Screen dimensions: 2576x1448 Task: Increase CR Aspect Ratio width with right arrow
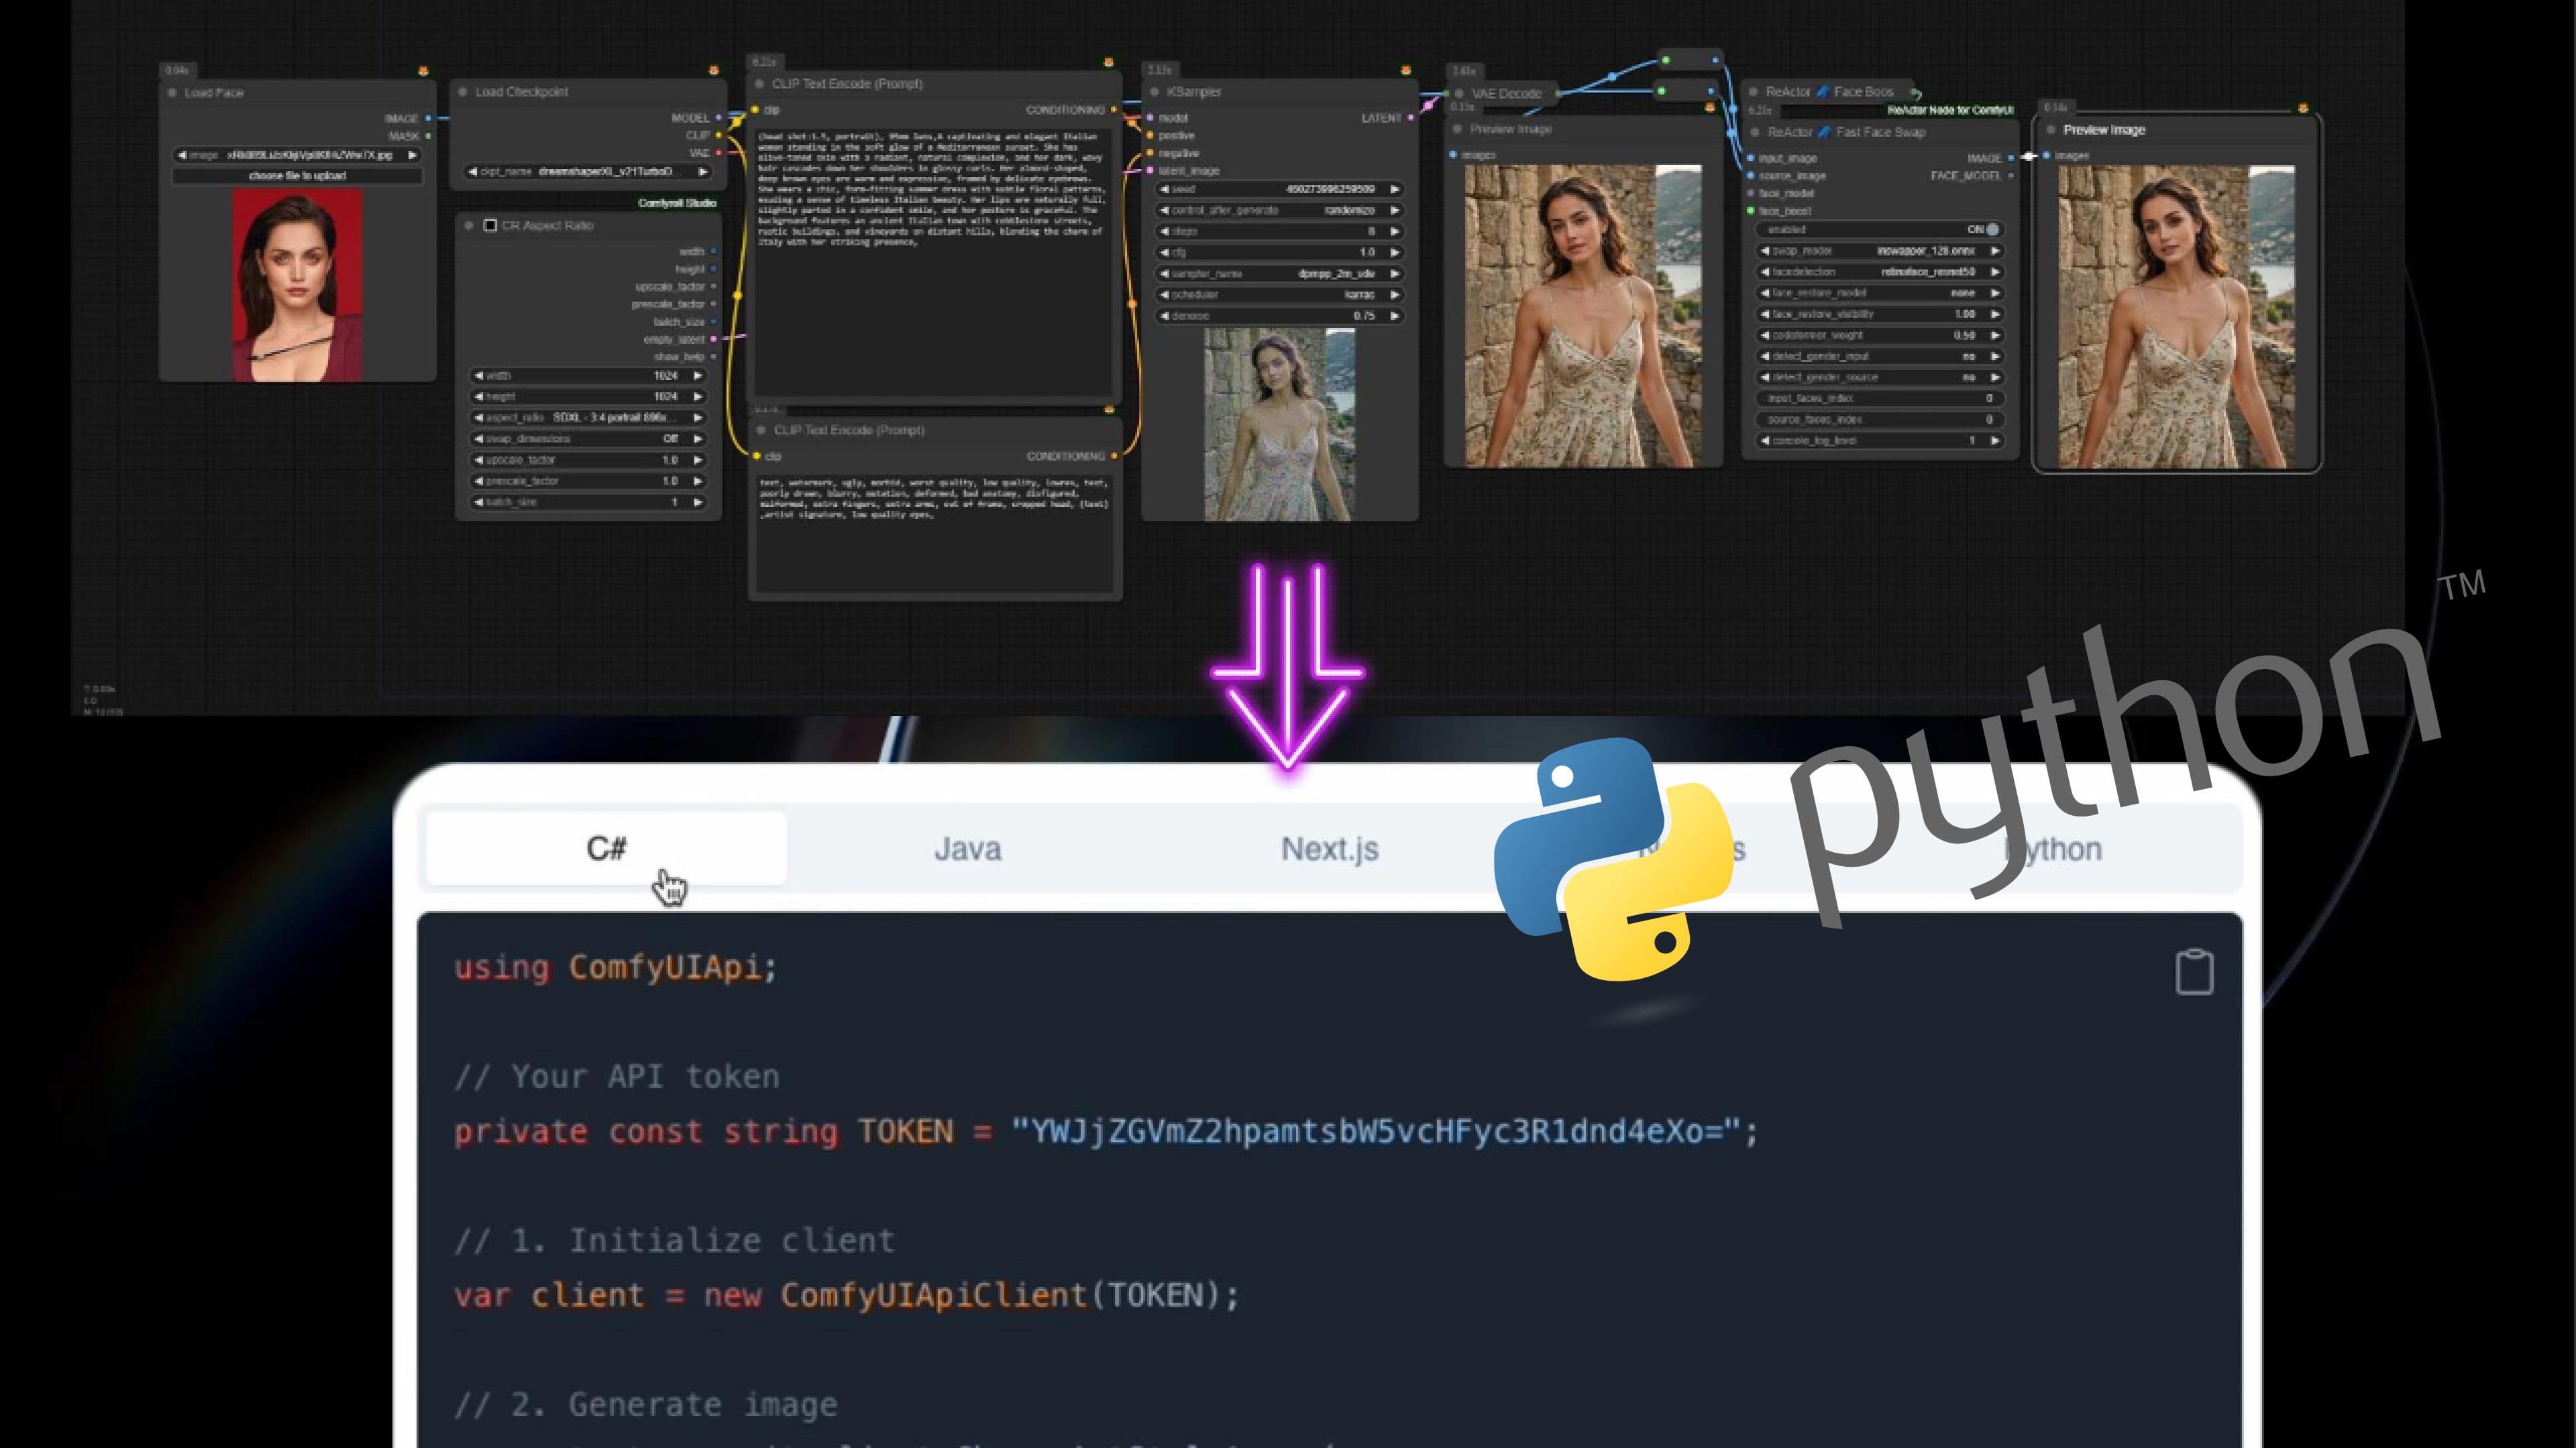[x=698, y=375]
